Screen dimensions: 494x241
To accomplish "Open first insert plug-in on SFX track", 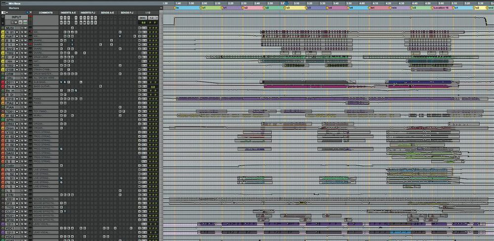I will tap(61, 203).
